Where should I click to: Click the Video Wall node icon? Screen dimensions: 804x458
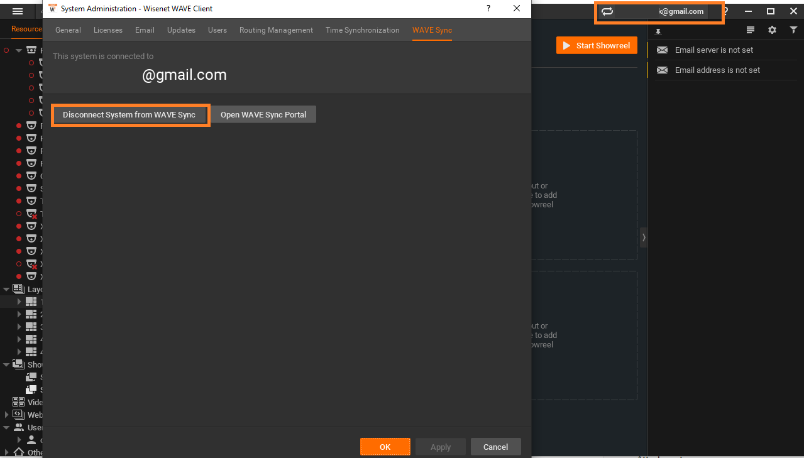pyautogui.click(x=19, y=402)
